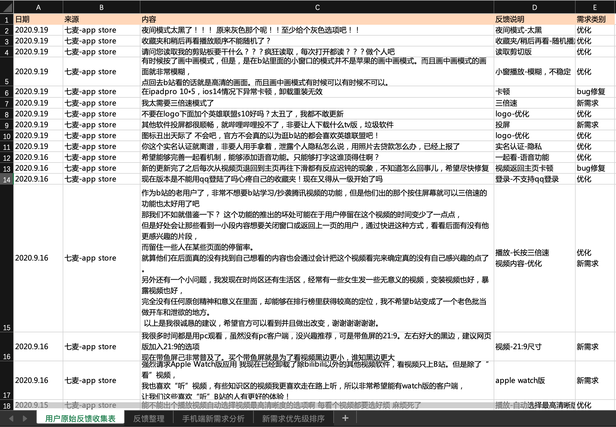This screenshot has width=616, height=427.
Task: Select column A header
Action: [38, 7]
